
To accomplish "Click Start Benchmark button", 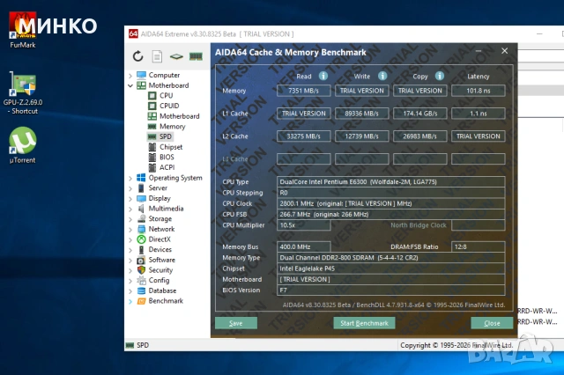I will click(364, 323).
